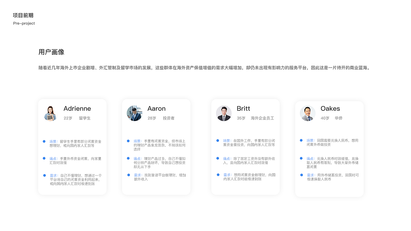Select the Pre-project subtitle

pos(24,23)
